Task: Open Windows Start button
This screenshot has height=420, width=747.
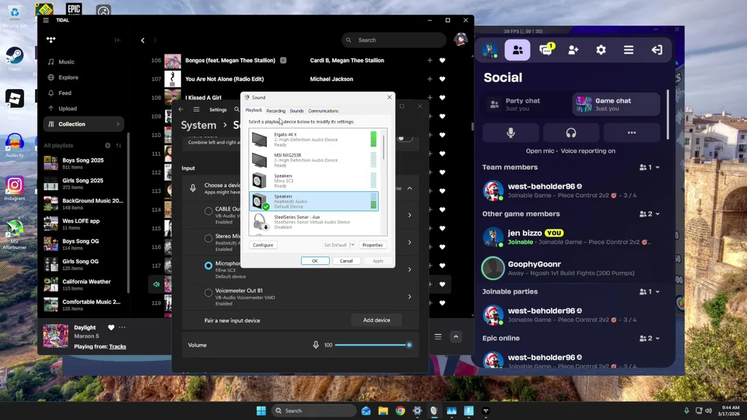Action: [261, 411]
